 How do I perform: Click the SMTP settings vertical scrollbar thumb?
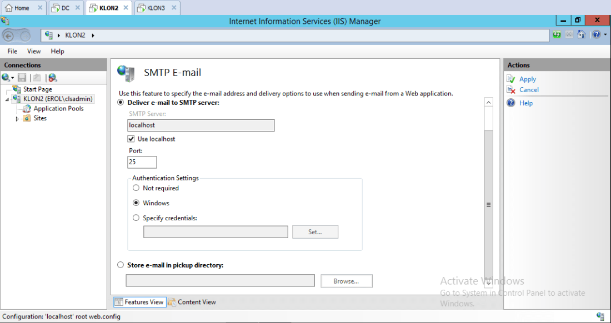488,204
